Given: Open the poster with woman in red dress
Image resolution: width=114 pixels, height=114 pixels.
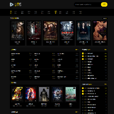Looking at the screenshot, I should [x=34, y=31].
